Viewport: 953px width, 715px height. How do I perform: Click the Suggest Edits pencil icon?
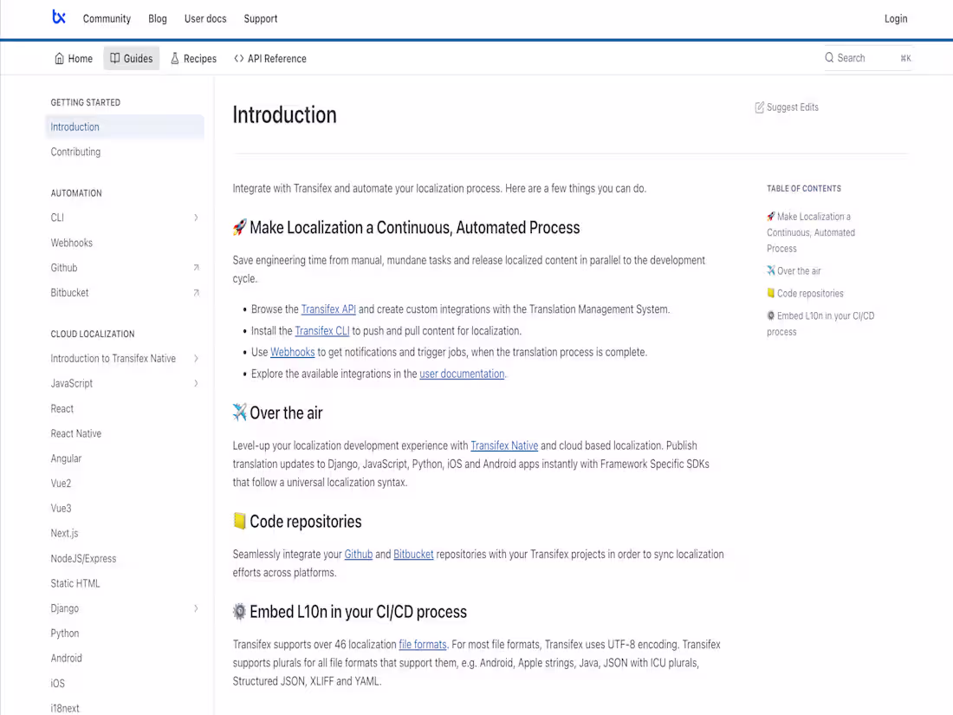(x=759, y=107)
